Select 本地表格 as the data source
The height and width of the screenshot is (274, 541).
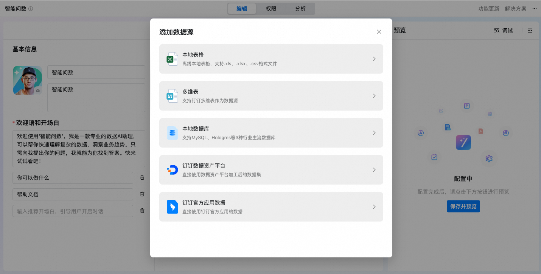click(x=271, y=59)
